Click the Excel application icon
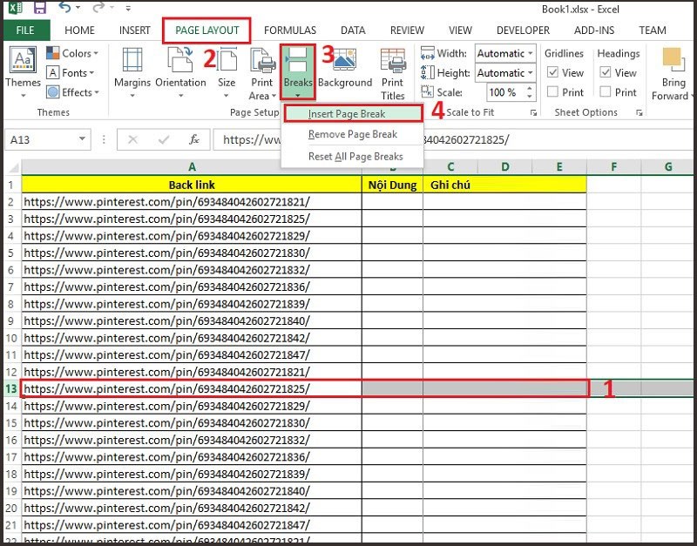This screenshot has width=697, height=546. tap(16, 8)
